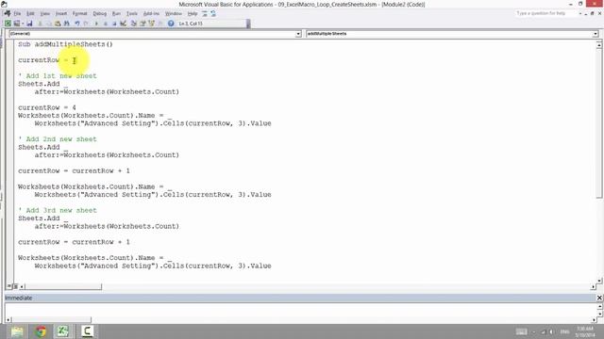The image size is (604, 339).
Task: Click the code window horizontal scrollbar
Action: coord(63,286)
